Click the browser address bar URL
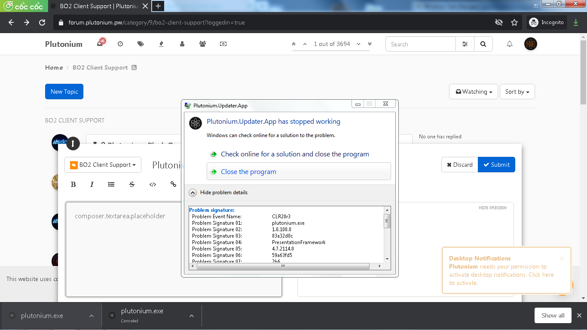The width and height of the screenshot is (587, 330). [156, 22]
